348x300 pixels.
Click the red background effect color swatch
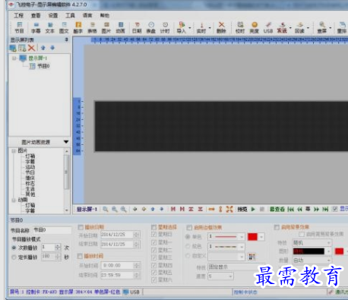[339, 251]
